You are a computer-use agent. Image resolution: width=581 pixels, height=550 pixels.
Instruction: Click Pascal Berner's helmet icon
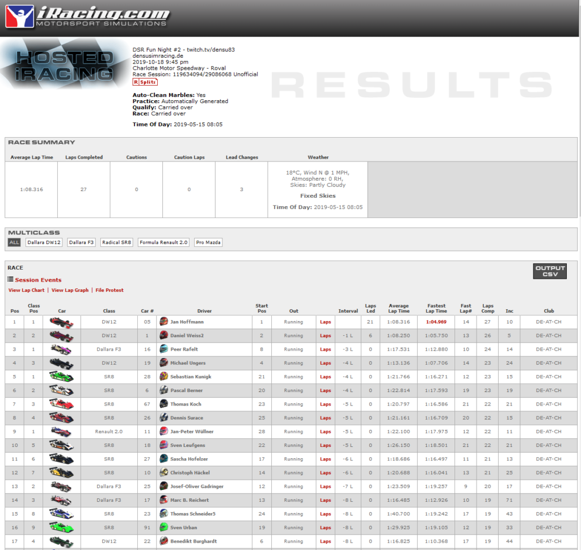(x=164, y=390)
